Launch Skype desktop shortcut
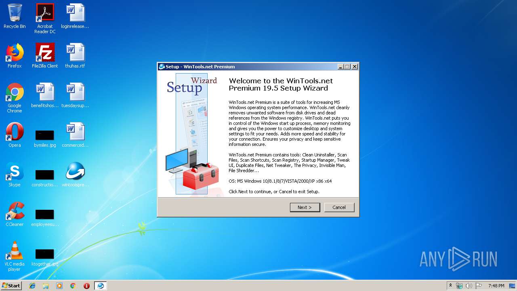The image size is (517, 291). (x=15, y=175)
